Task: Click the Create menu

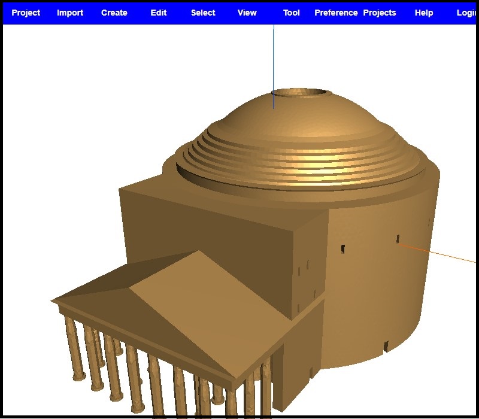Action: pos(114,13)
